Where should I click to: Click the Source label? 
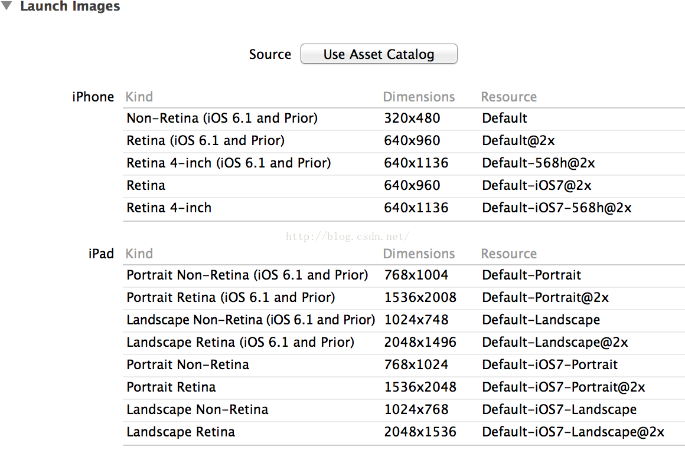(x=270, y=54)
